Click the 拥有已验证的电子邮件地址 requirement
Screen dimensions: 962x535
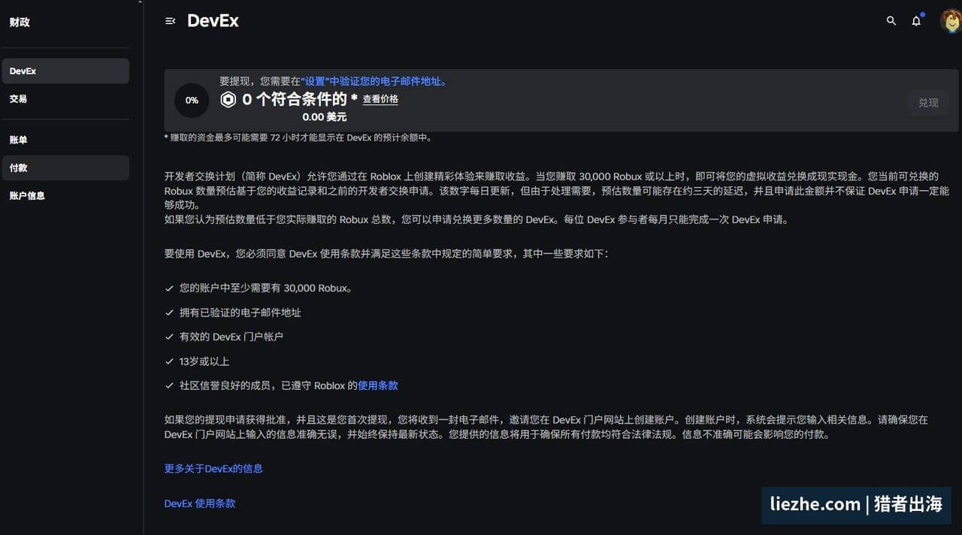point(240,312)
